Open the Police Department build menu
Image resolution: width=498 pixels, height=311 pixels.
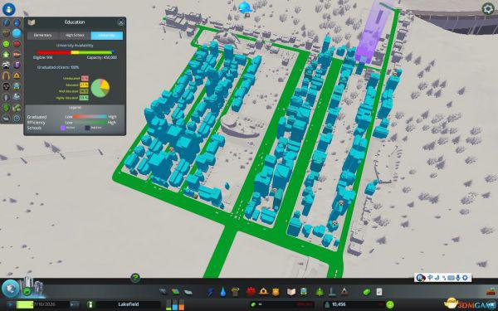(276, 291)
